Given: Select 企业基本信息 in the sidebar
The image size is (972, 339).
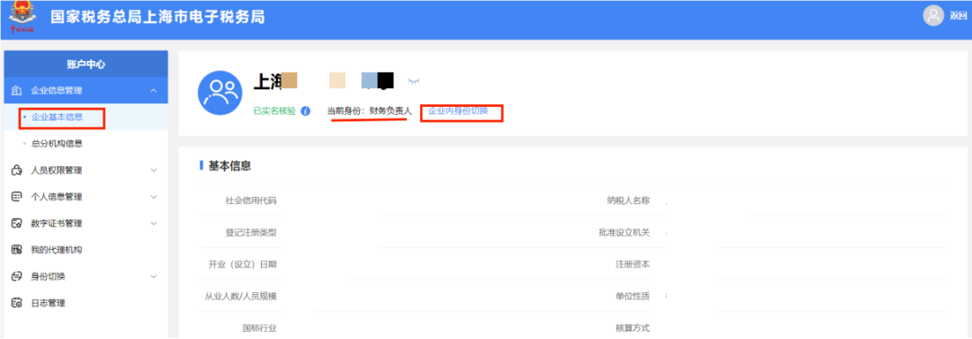Looking at the screenshot, I should [57, 117].
